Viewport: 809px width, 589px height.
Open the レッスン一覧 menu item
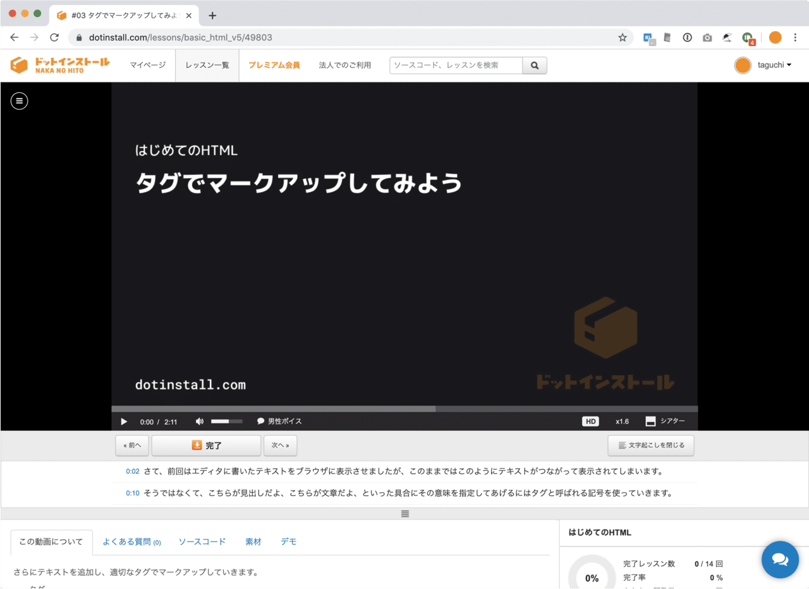point(207,65)
